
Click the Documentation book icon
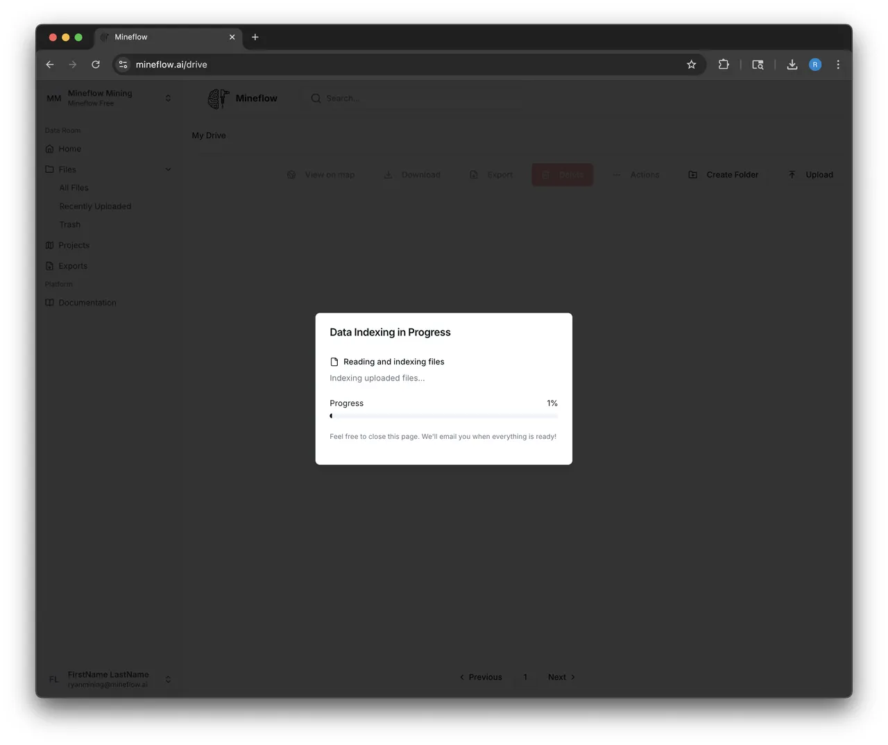coord(49,303)
